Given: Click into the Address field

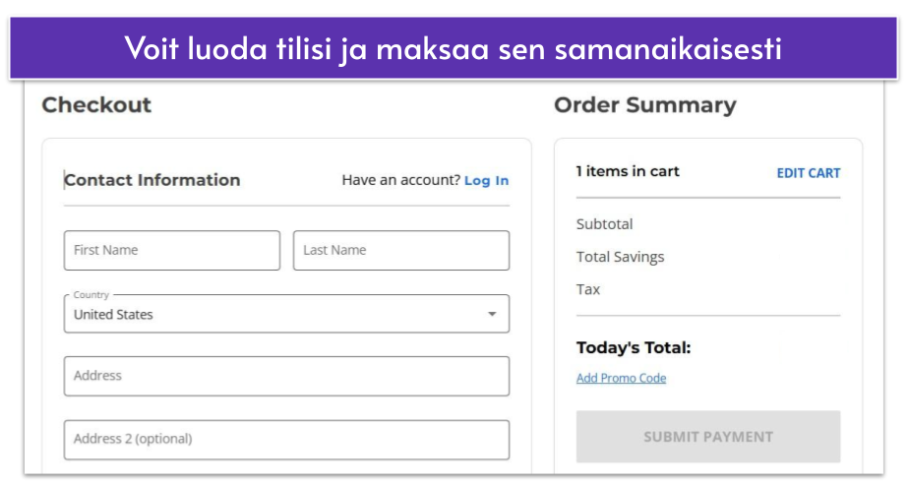Looking at the screenshot, I should (286, 376).
